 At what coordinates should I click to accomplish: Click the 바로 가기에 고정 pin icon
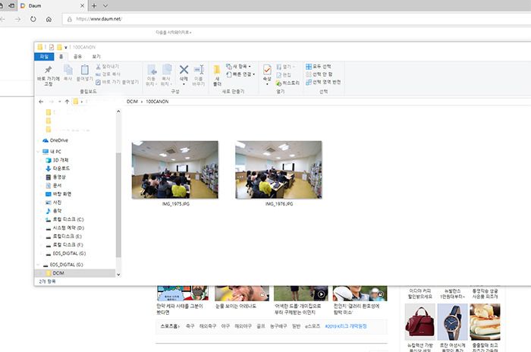(x=48, y=70)
